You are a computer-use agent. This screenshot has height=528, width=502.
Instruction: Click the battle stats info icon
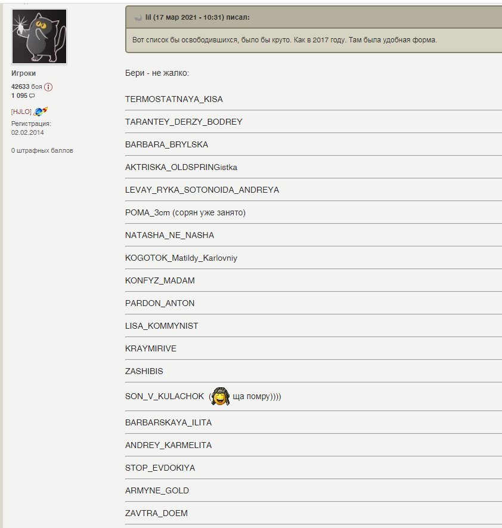48,87
